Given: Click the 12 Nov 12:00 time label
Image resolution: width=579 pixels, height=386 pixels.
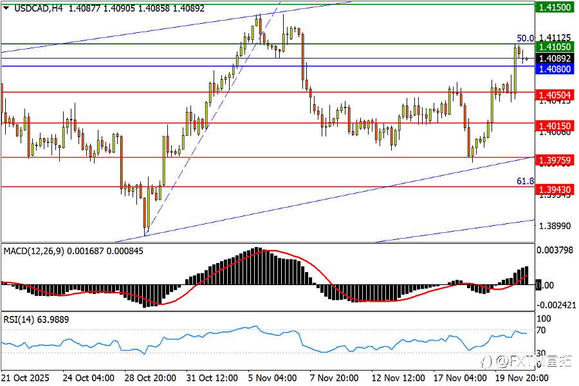Looking at the screenshot, I should [398, 378].
